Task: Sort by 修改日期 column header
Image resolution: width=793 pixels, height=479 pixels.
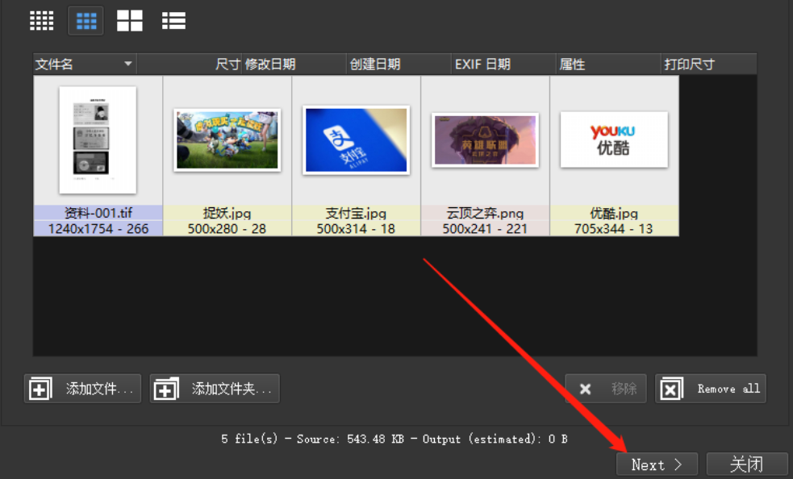Action: pos(294,65)
